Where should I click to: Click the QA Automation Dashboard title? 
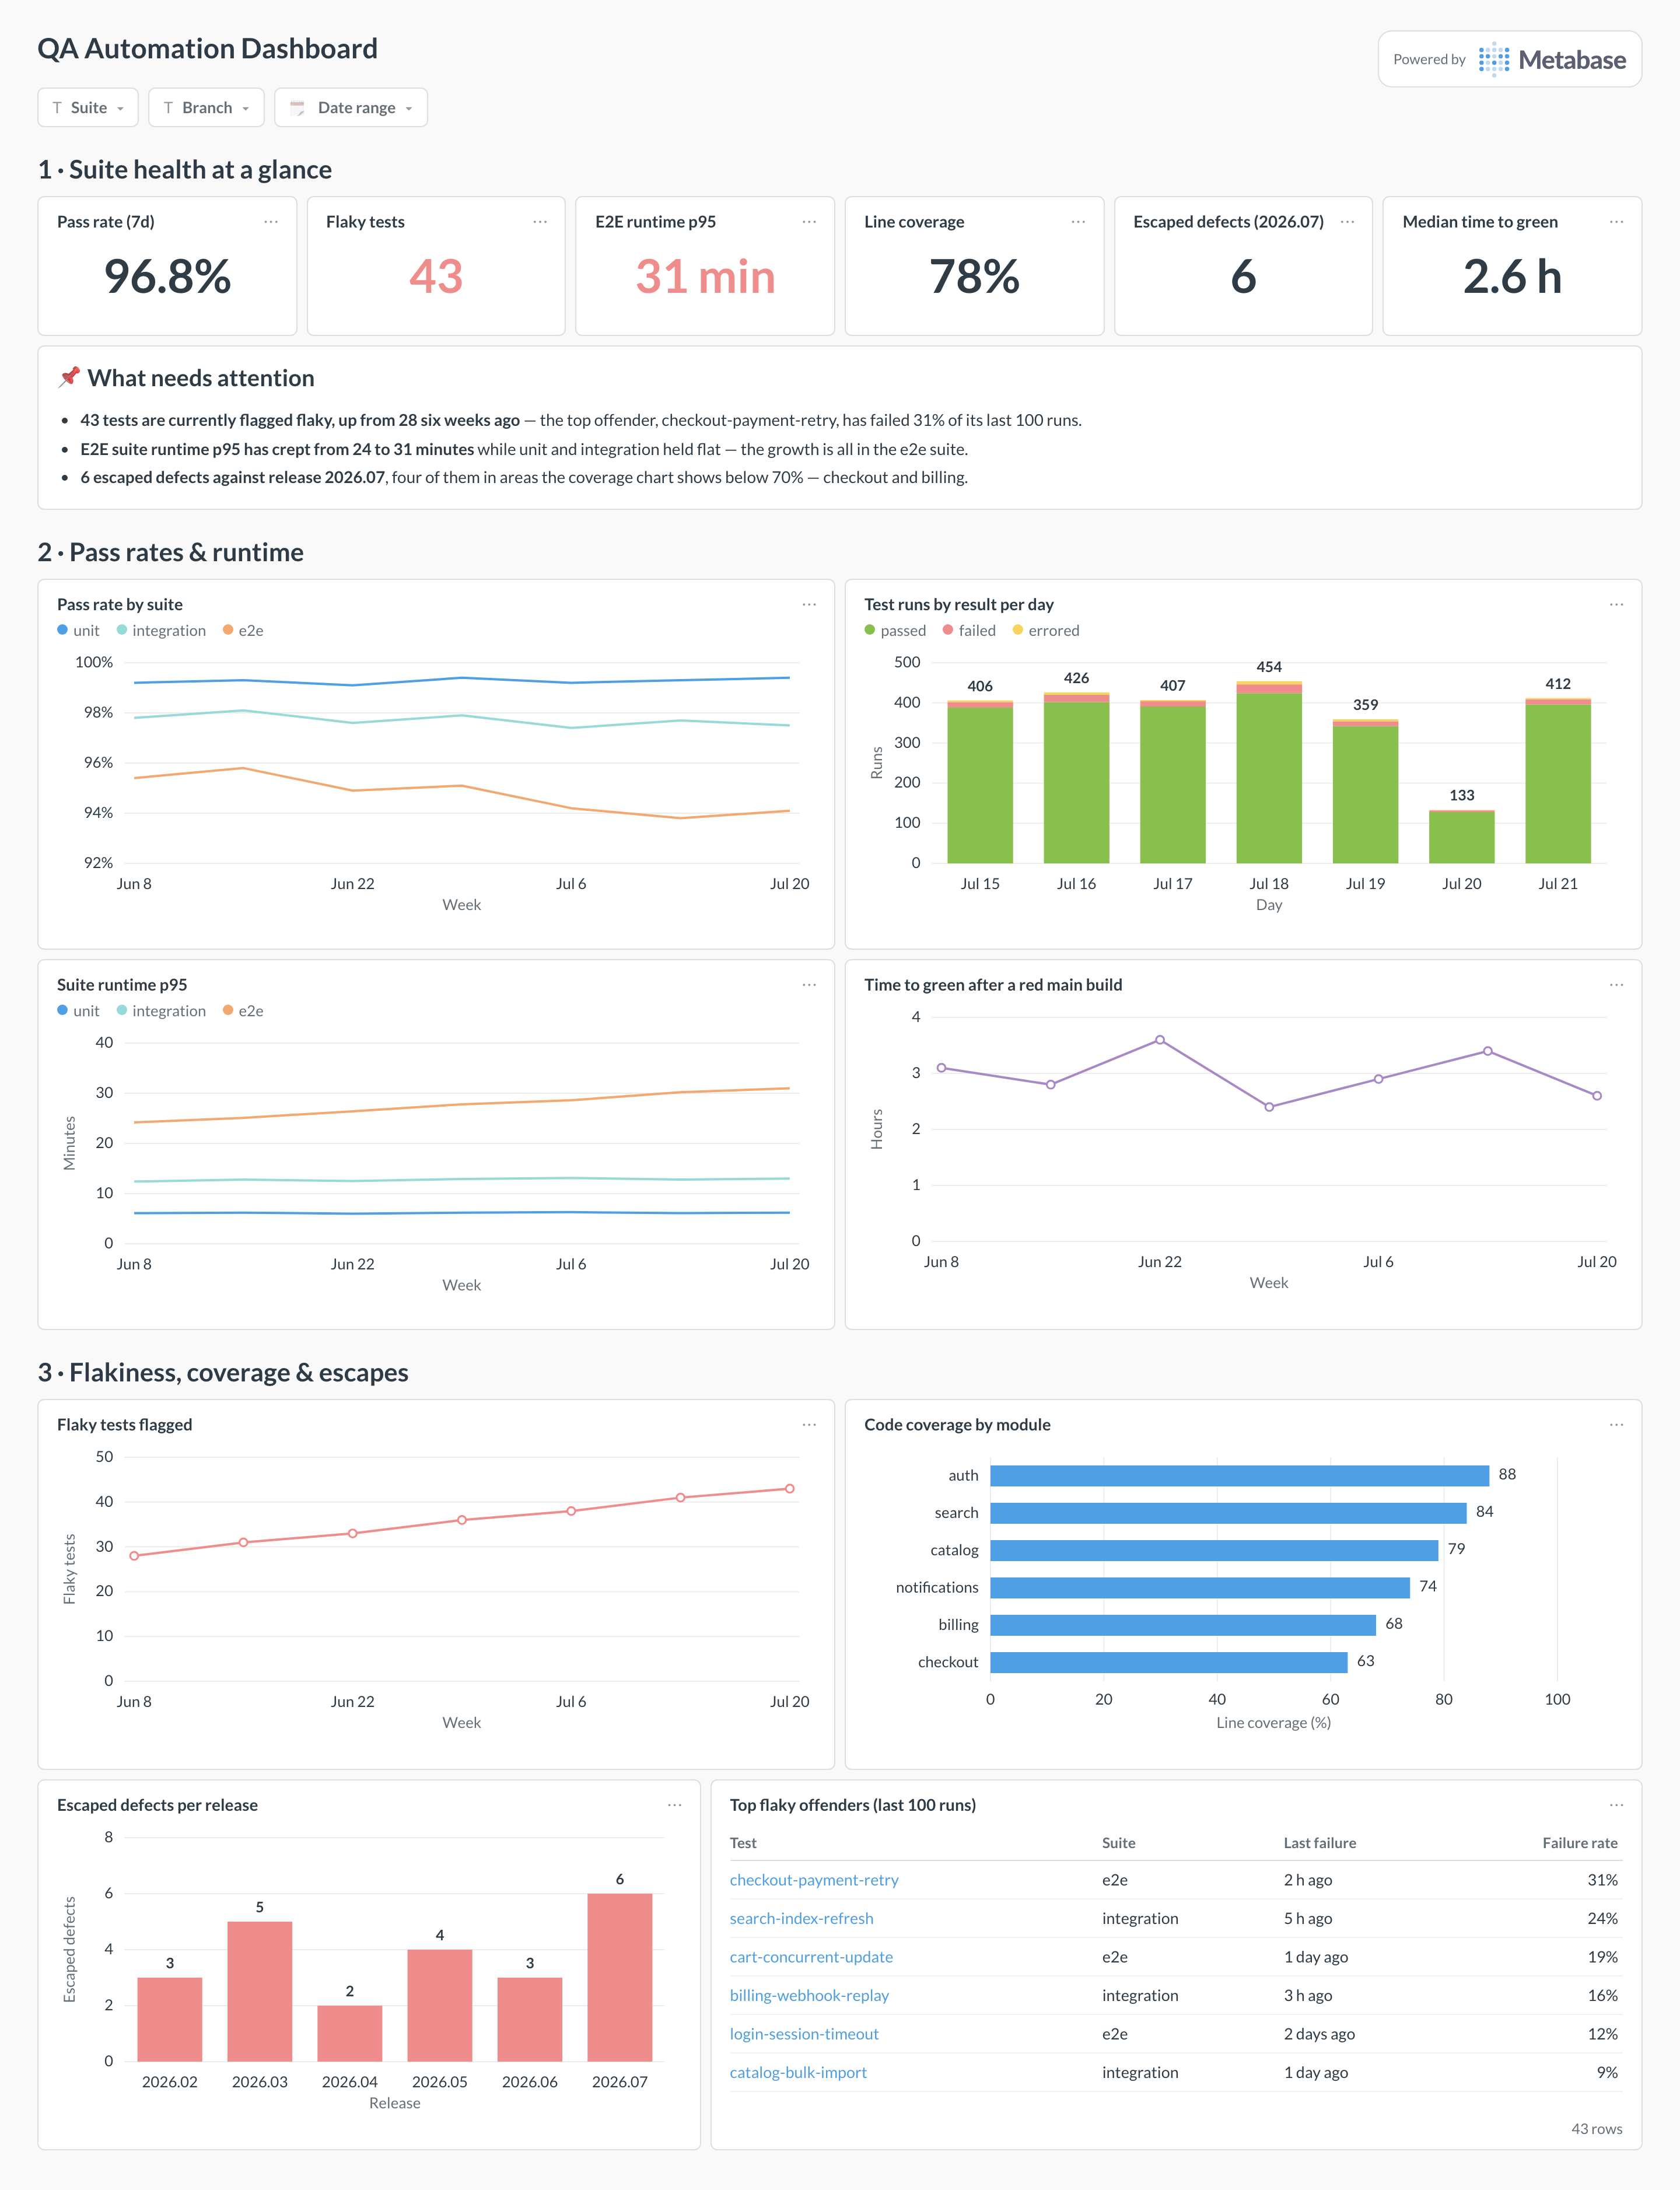(x=207, y=49)
